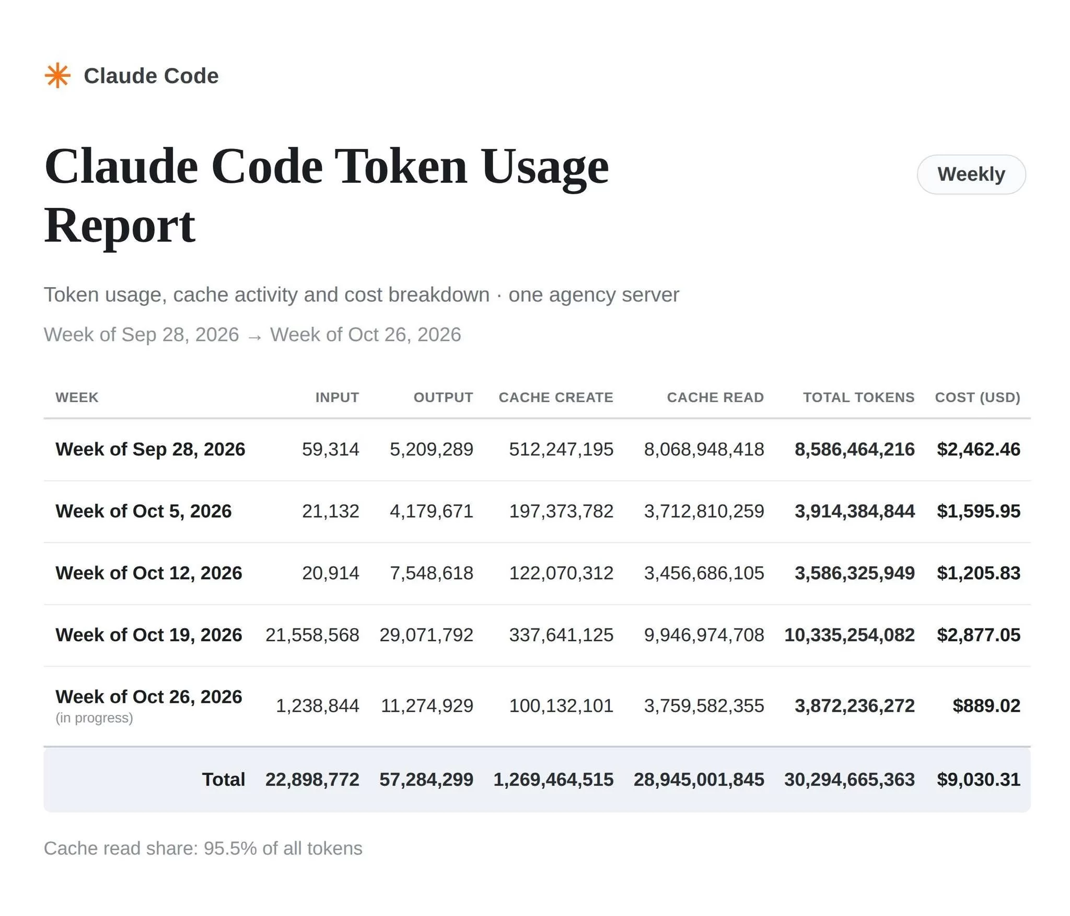Click the WEEK column header
The image size is (1070, 916).
click(x=77, y=397)
